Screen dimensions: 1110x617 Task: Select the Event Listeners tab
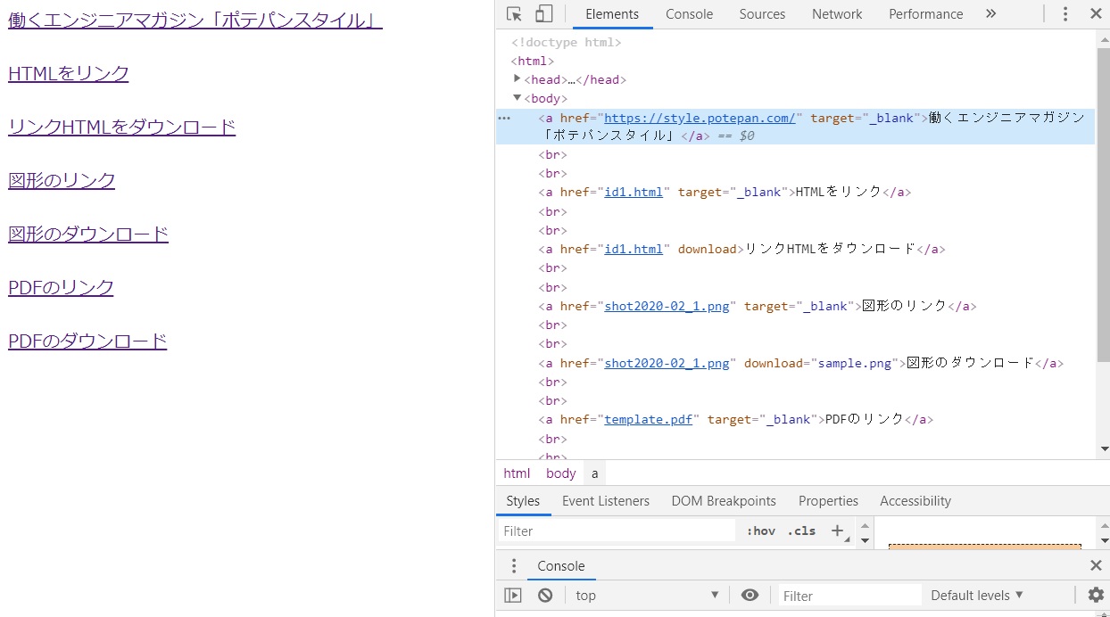[x=606, y=501]
